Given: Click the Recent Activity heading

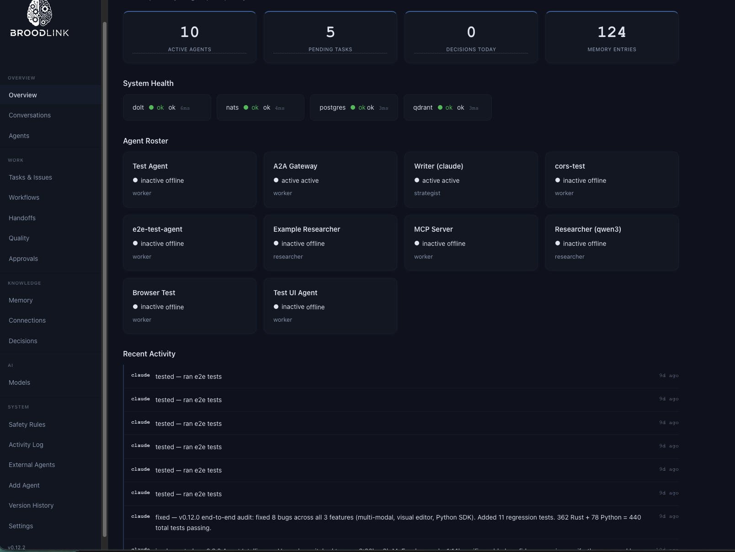Looking at the screenshot, I should [x=149, y=354].
